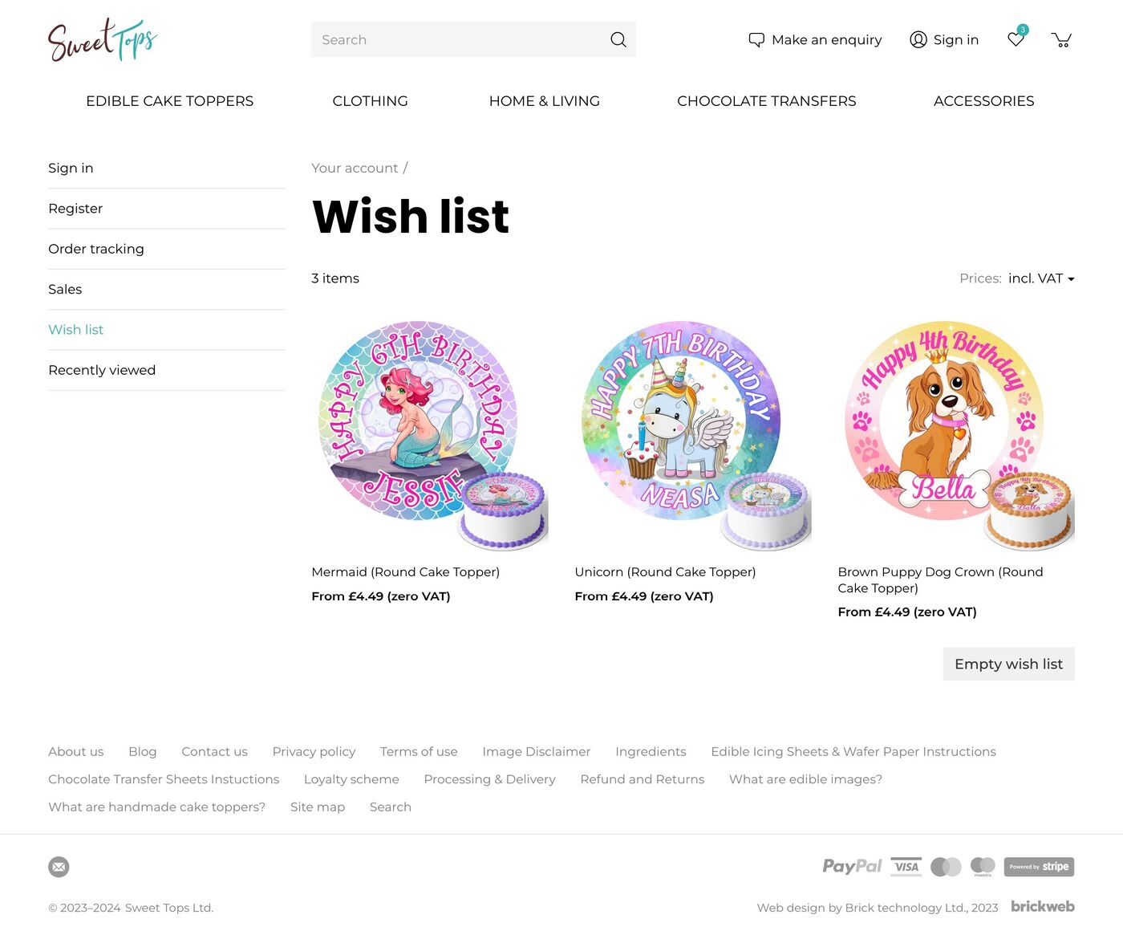Go to the Your account breadcrumb
This screenshot has width=1123, height=939.
[x=355, y=168]
